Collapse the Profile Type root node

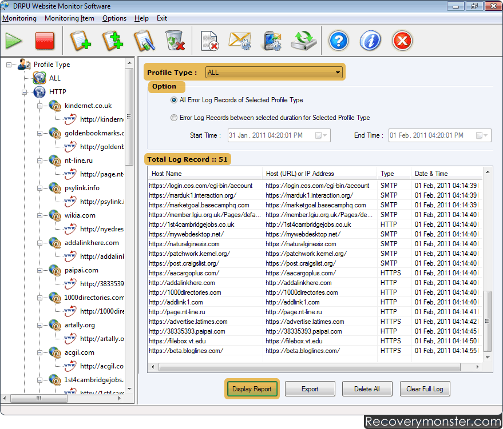tap(9, 65)
